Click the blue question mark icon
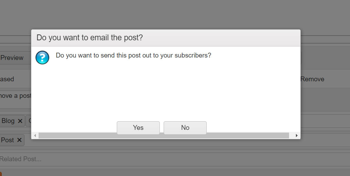Viewport: 350px width, 176px height. tap(42, 58)
